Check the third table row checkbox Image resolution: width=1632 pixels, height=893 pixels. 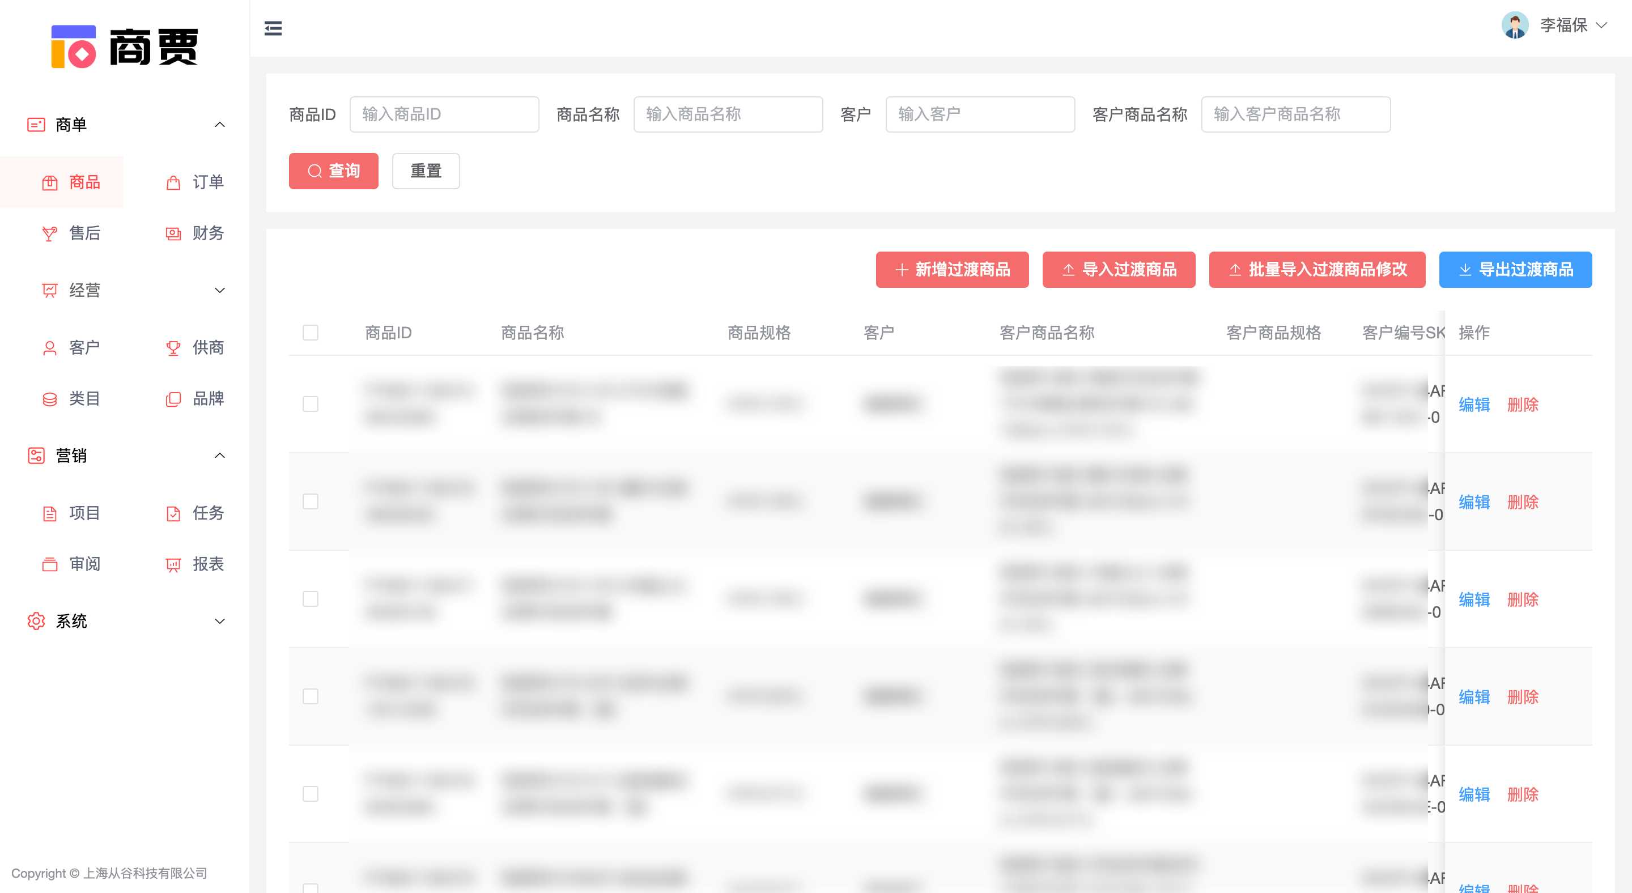pyautogui.click(x=311, y=599)
